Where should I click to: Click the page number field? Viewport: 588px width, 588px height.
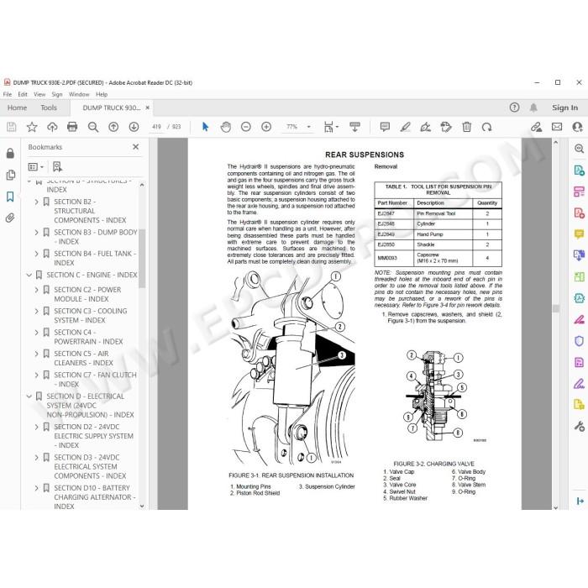156,127
